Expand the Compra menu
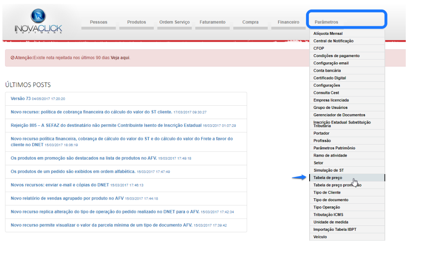 250,22
